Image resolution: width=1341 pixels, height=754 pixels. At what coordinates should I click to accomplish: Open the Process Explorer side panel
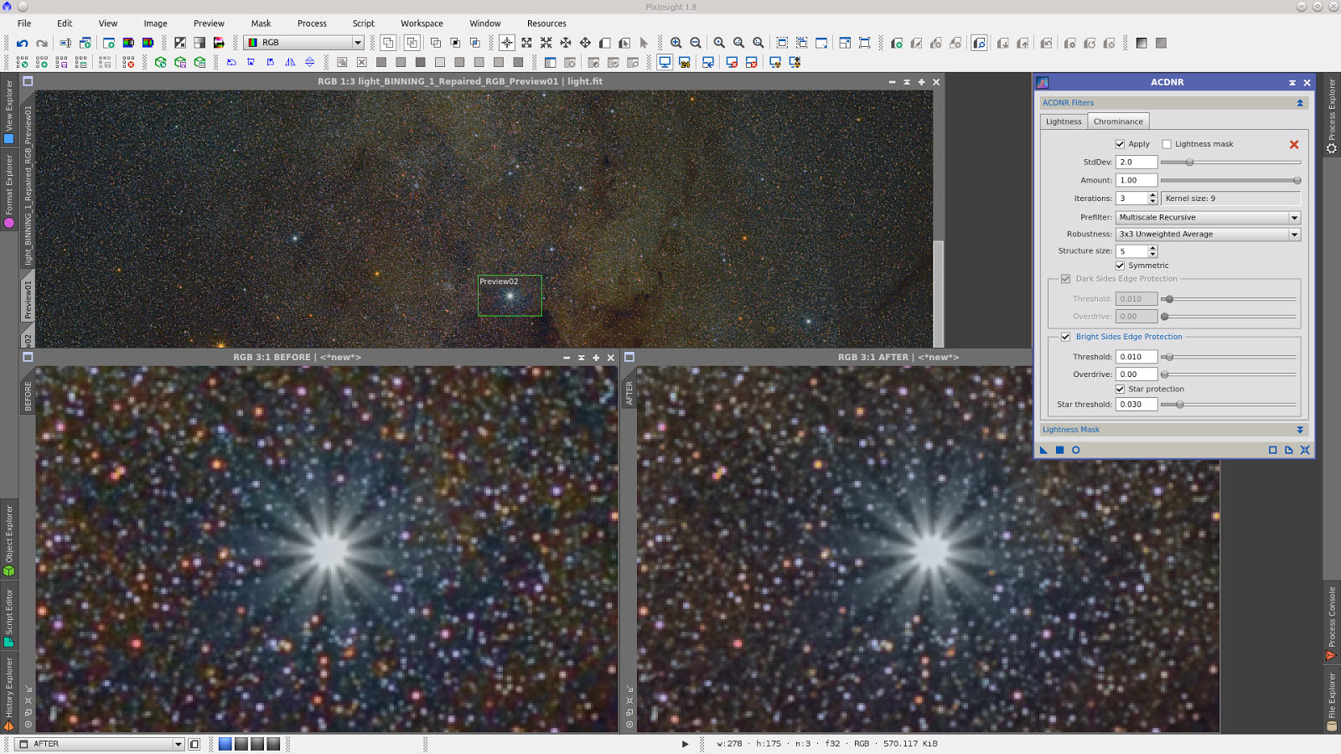tap(1332, 116)
